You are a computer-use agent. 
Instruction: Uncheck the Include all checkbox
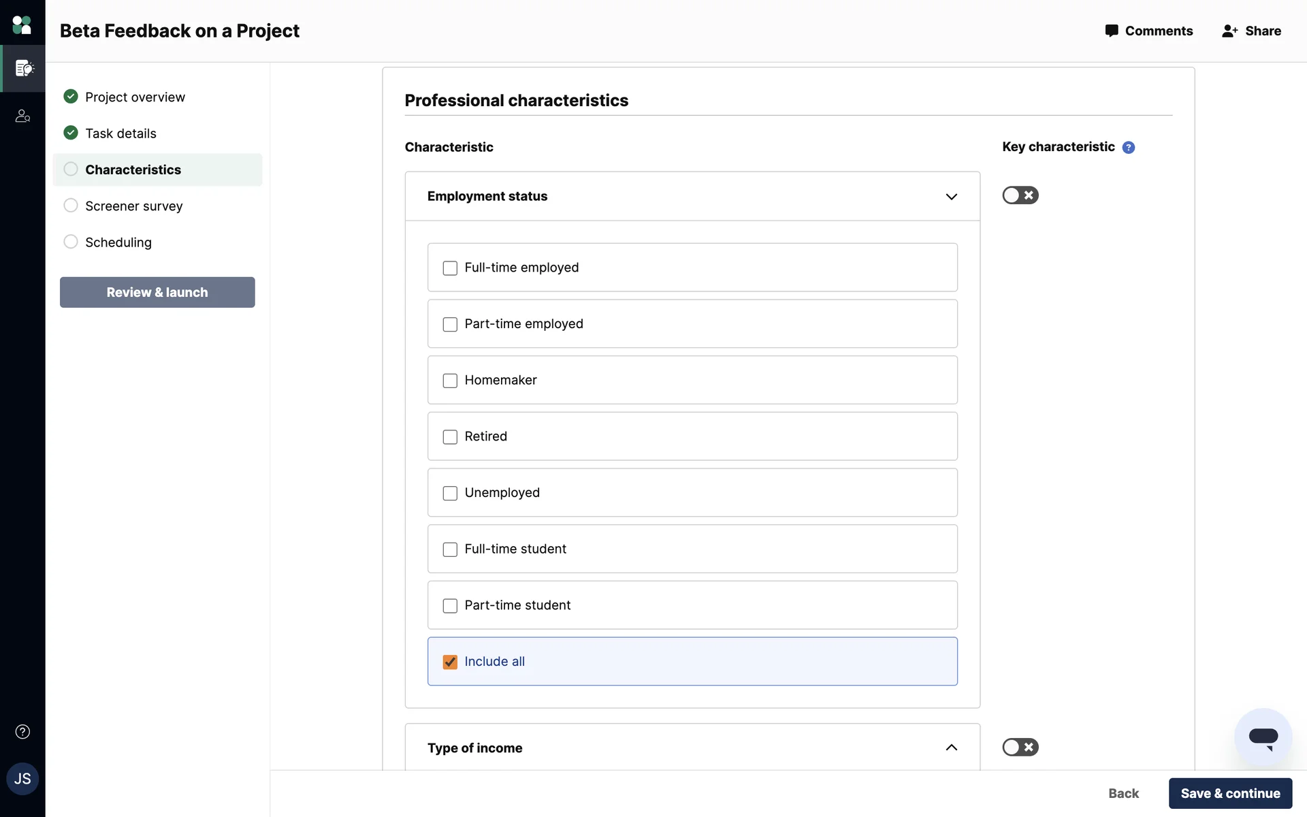coord(450,662)
